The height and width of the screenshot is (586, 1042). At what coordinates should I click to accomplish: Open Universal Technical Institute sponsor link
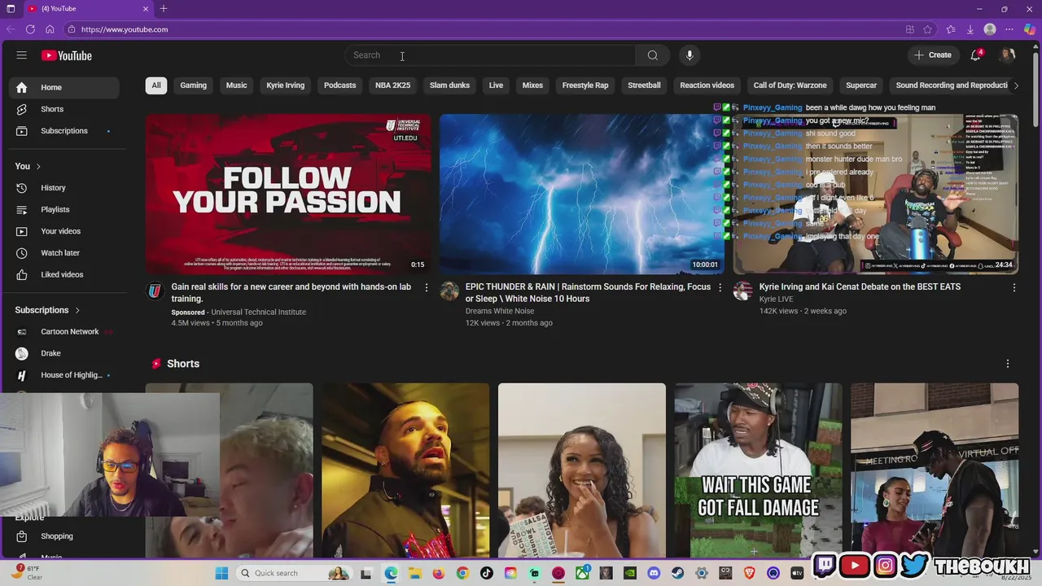click(258, 313)
